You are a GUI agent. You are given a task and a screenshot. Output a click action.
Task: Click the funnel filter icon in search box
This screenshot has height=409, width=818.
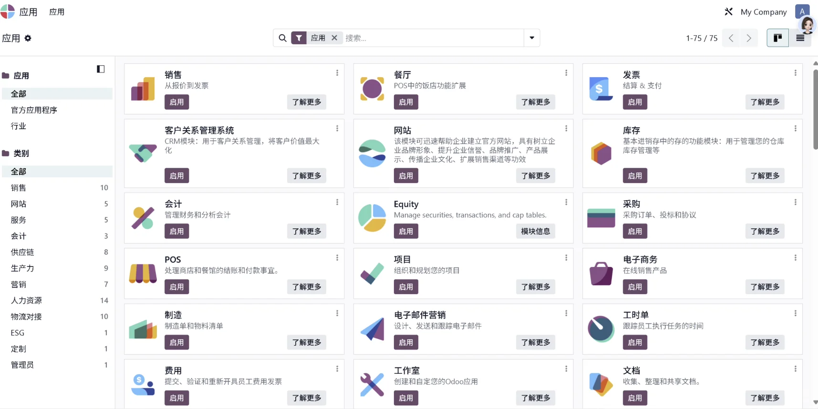pyautogui.click(x=299, y=38)
